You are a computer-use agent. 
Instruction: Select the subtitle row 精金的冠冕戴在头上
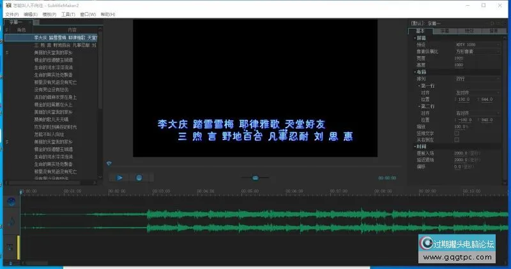(51, 105)
